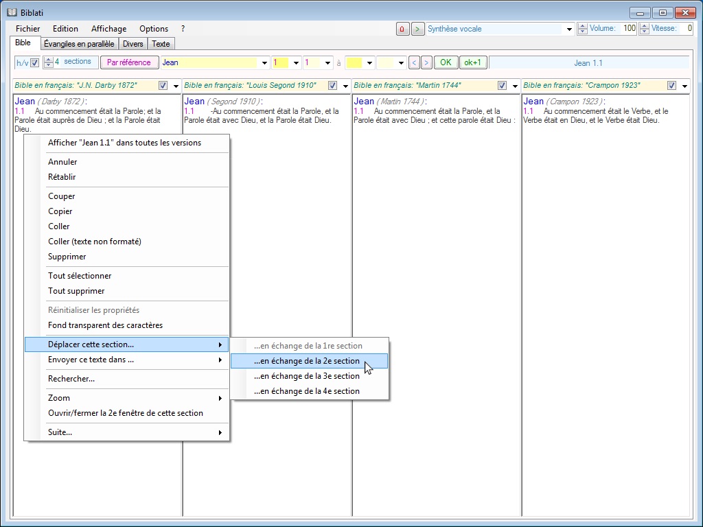Click the previous verse arrow button

point(414,62)
